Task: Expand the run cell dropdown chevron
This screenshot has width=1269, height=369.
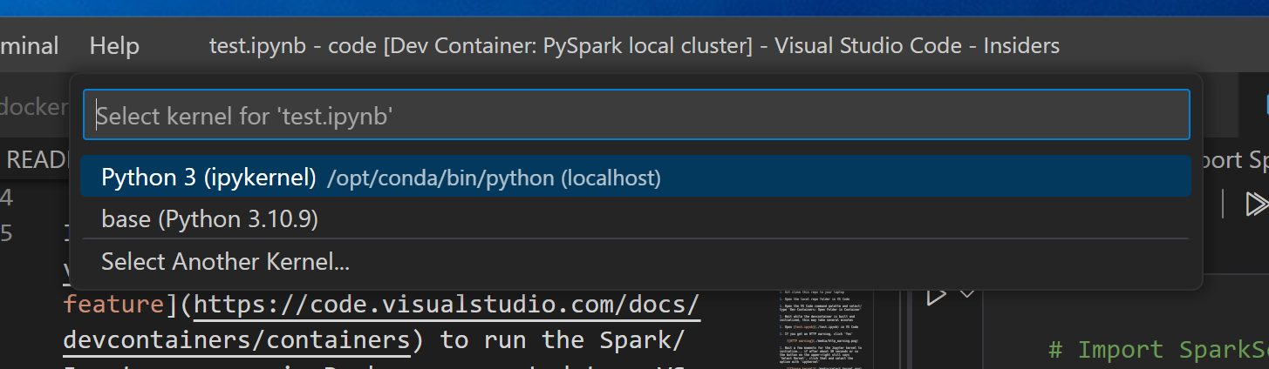Action: click(x=966, y=295)
